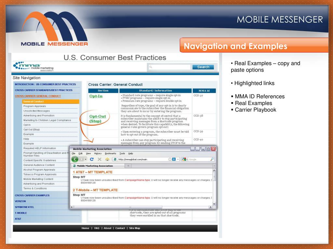Select Cross Carrier: General Conduct nav heading
The height and width of the screenshot is (249, 333).
tap(38, 96)
